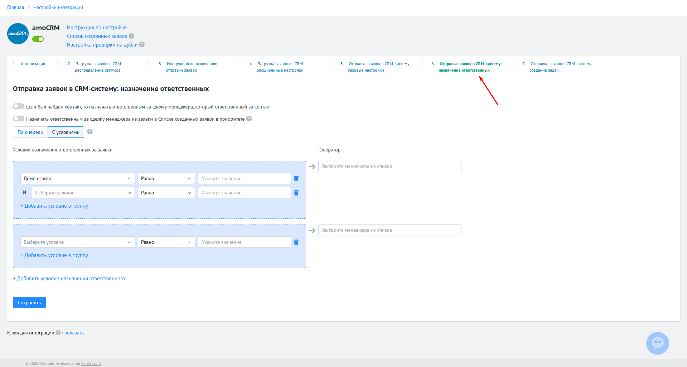Open help icon after приоритете toggle label
The height and width of the screenshot is (367, 687).
click(x=249, y=119)
